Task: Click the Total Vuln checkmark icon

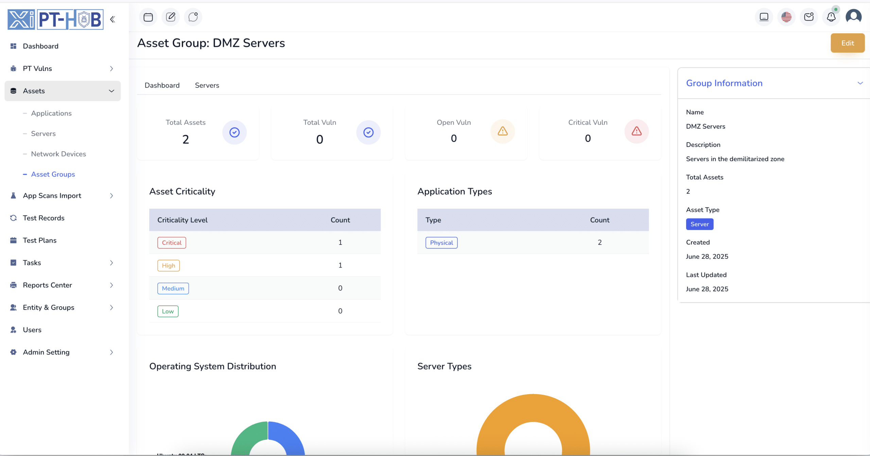Action: pyautogui.click(x=368, y=132)
